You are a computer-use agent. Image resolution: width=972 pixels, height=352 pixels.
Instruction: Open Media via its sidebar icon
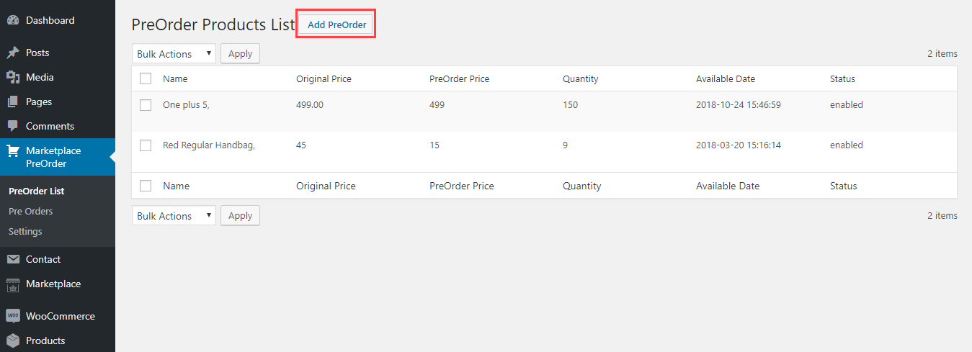tap(13, 78)
